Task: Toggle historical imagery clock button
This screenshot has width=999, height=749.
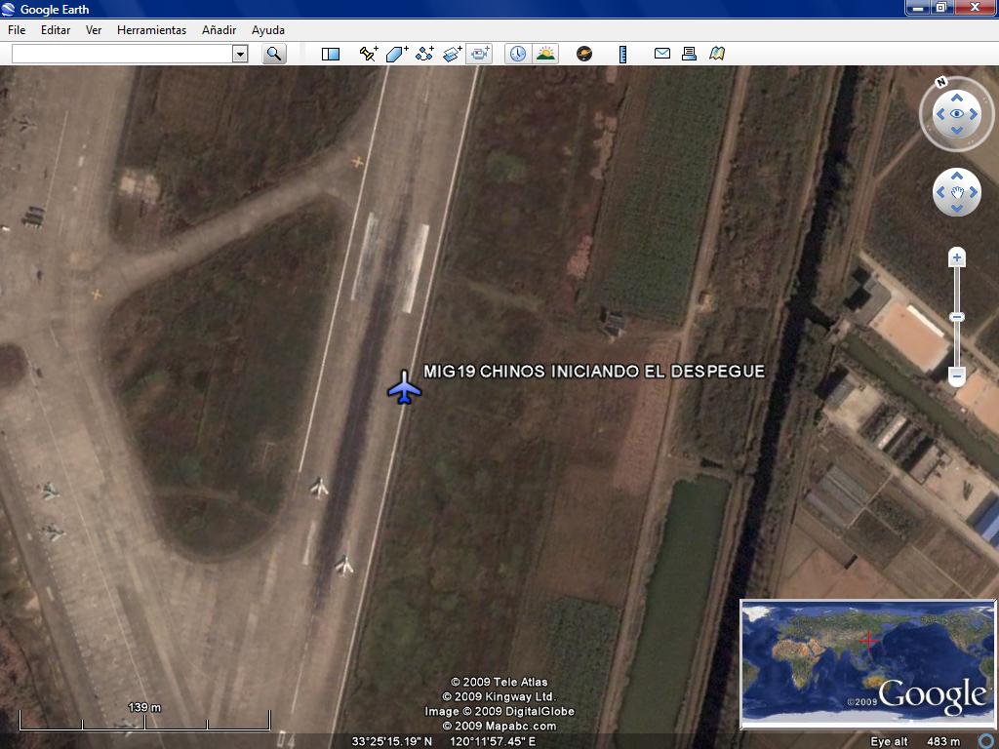Action: click(x=517, y=54)
